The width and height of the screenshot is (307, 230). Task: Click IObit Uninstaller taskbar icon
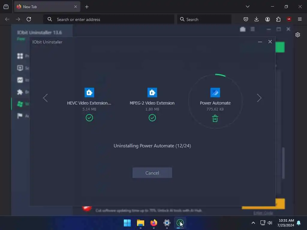tap(180, 223)
